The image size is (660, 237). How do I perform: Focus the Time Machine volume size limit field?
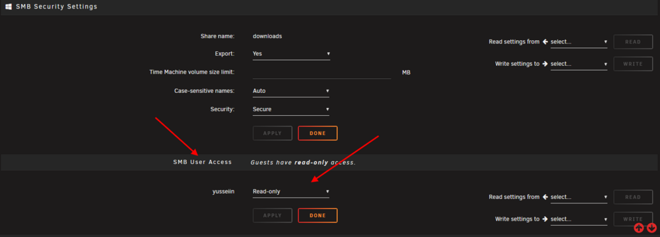[x=322, y=72]
